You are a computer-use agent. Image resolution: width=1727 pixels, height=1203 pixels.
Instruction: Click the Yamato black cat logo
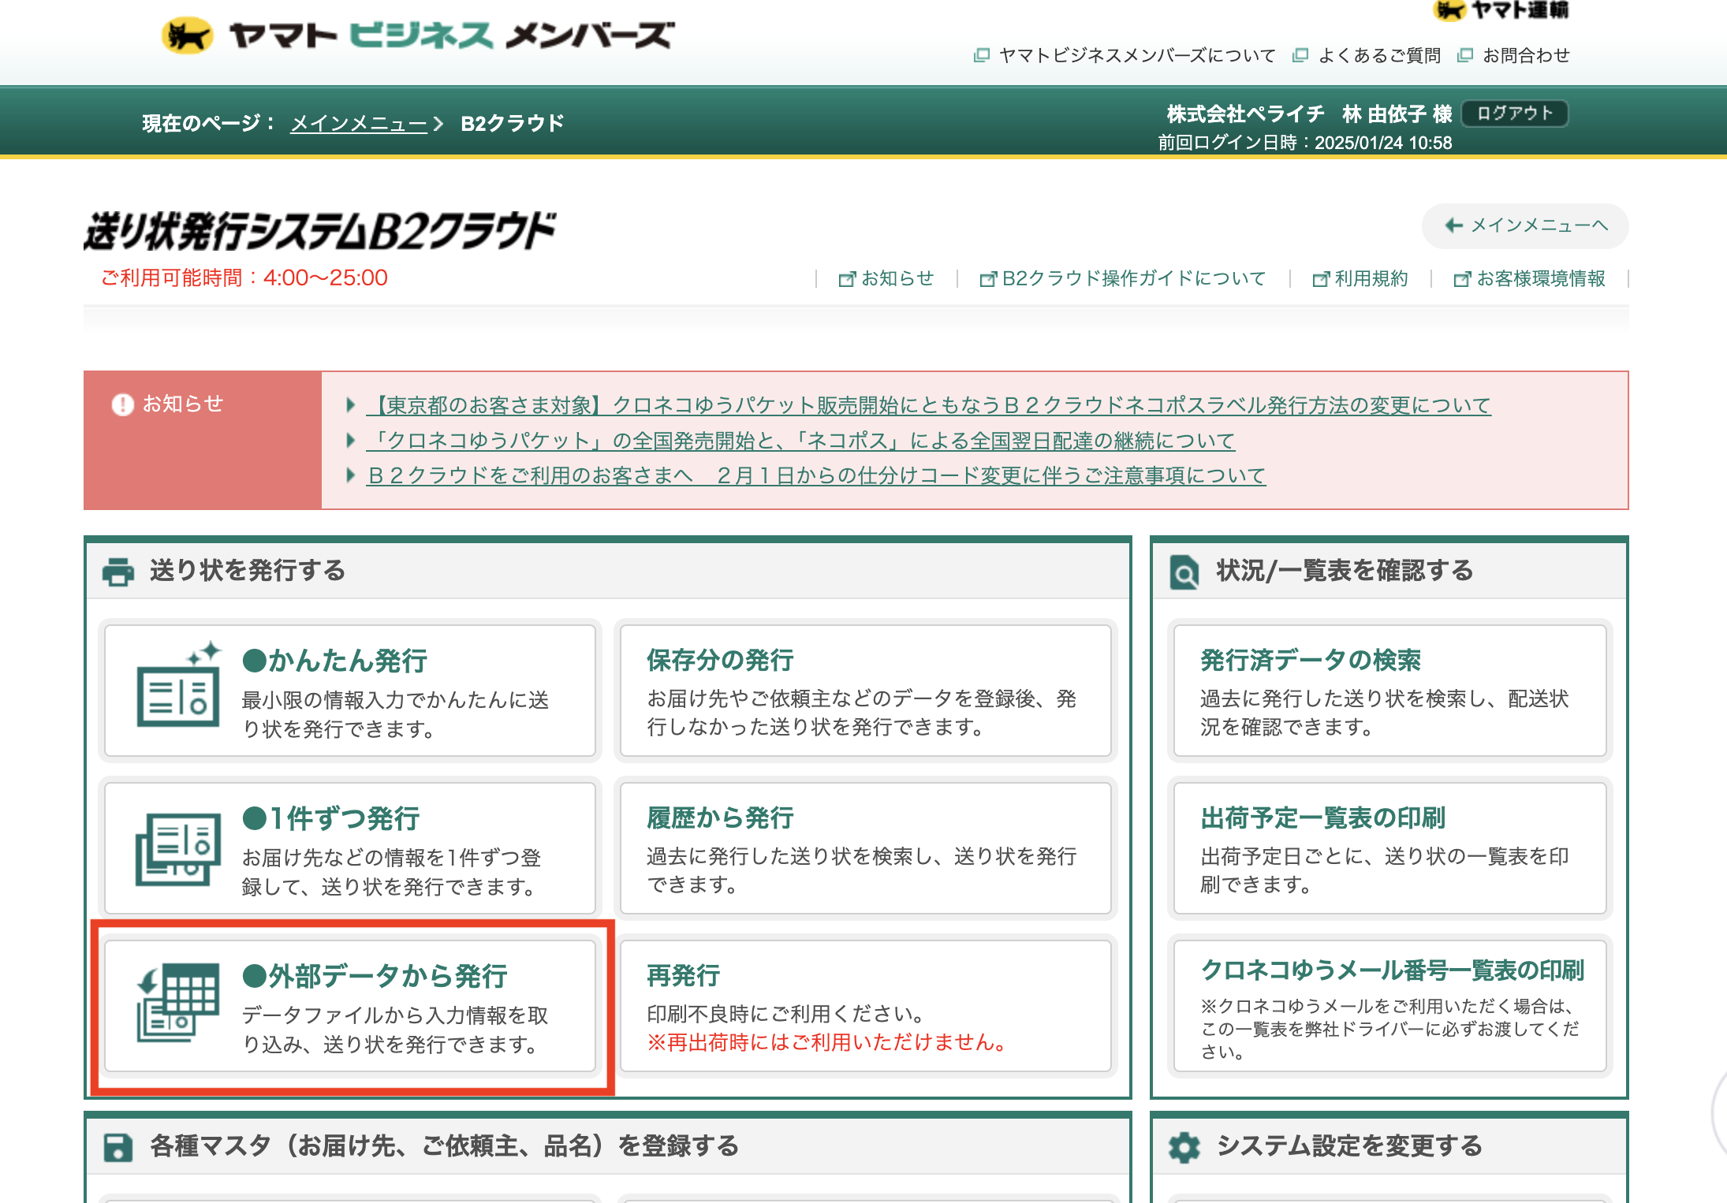pyautogui.click(x=187, y=35)
